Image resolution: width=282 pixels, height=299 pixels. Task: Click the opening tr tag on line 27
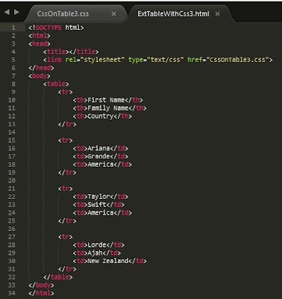(65, 237)
